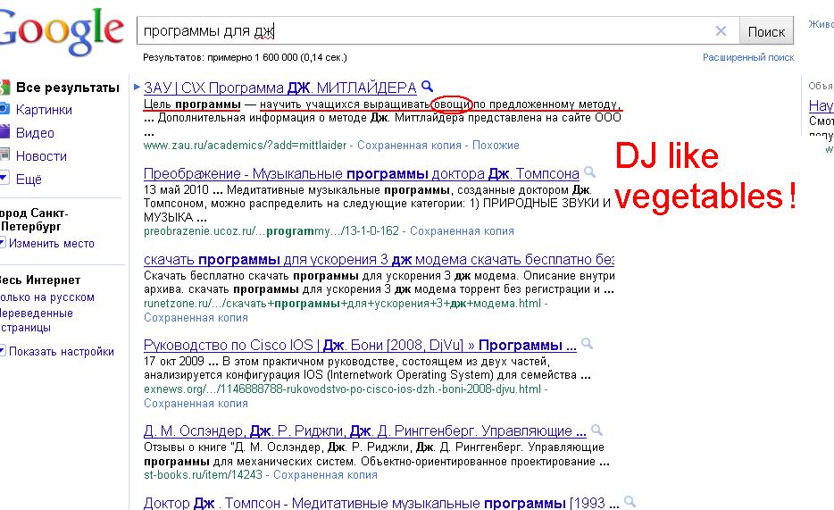Open Расширенный поиск link
The height and width of the screenshot is (510, 834).
pos(748,57)
